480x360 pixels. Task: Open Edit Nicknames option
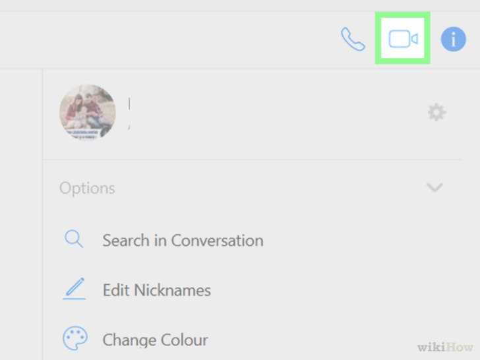click(x=157, y=290)
